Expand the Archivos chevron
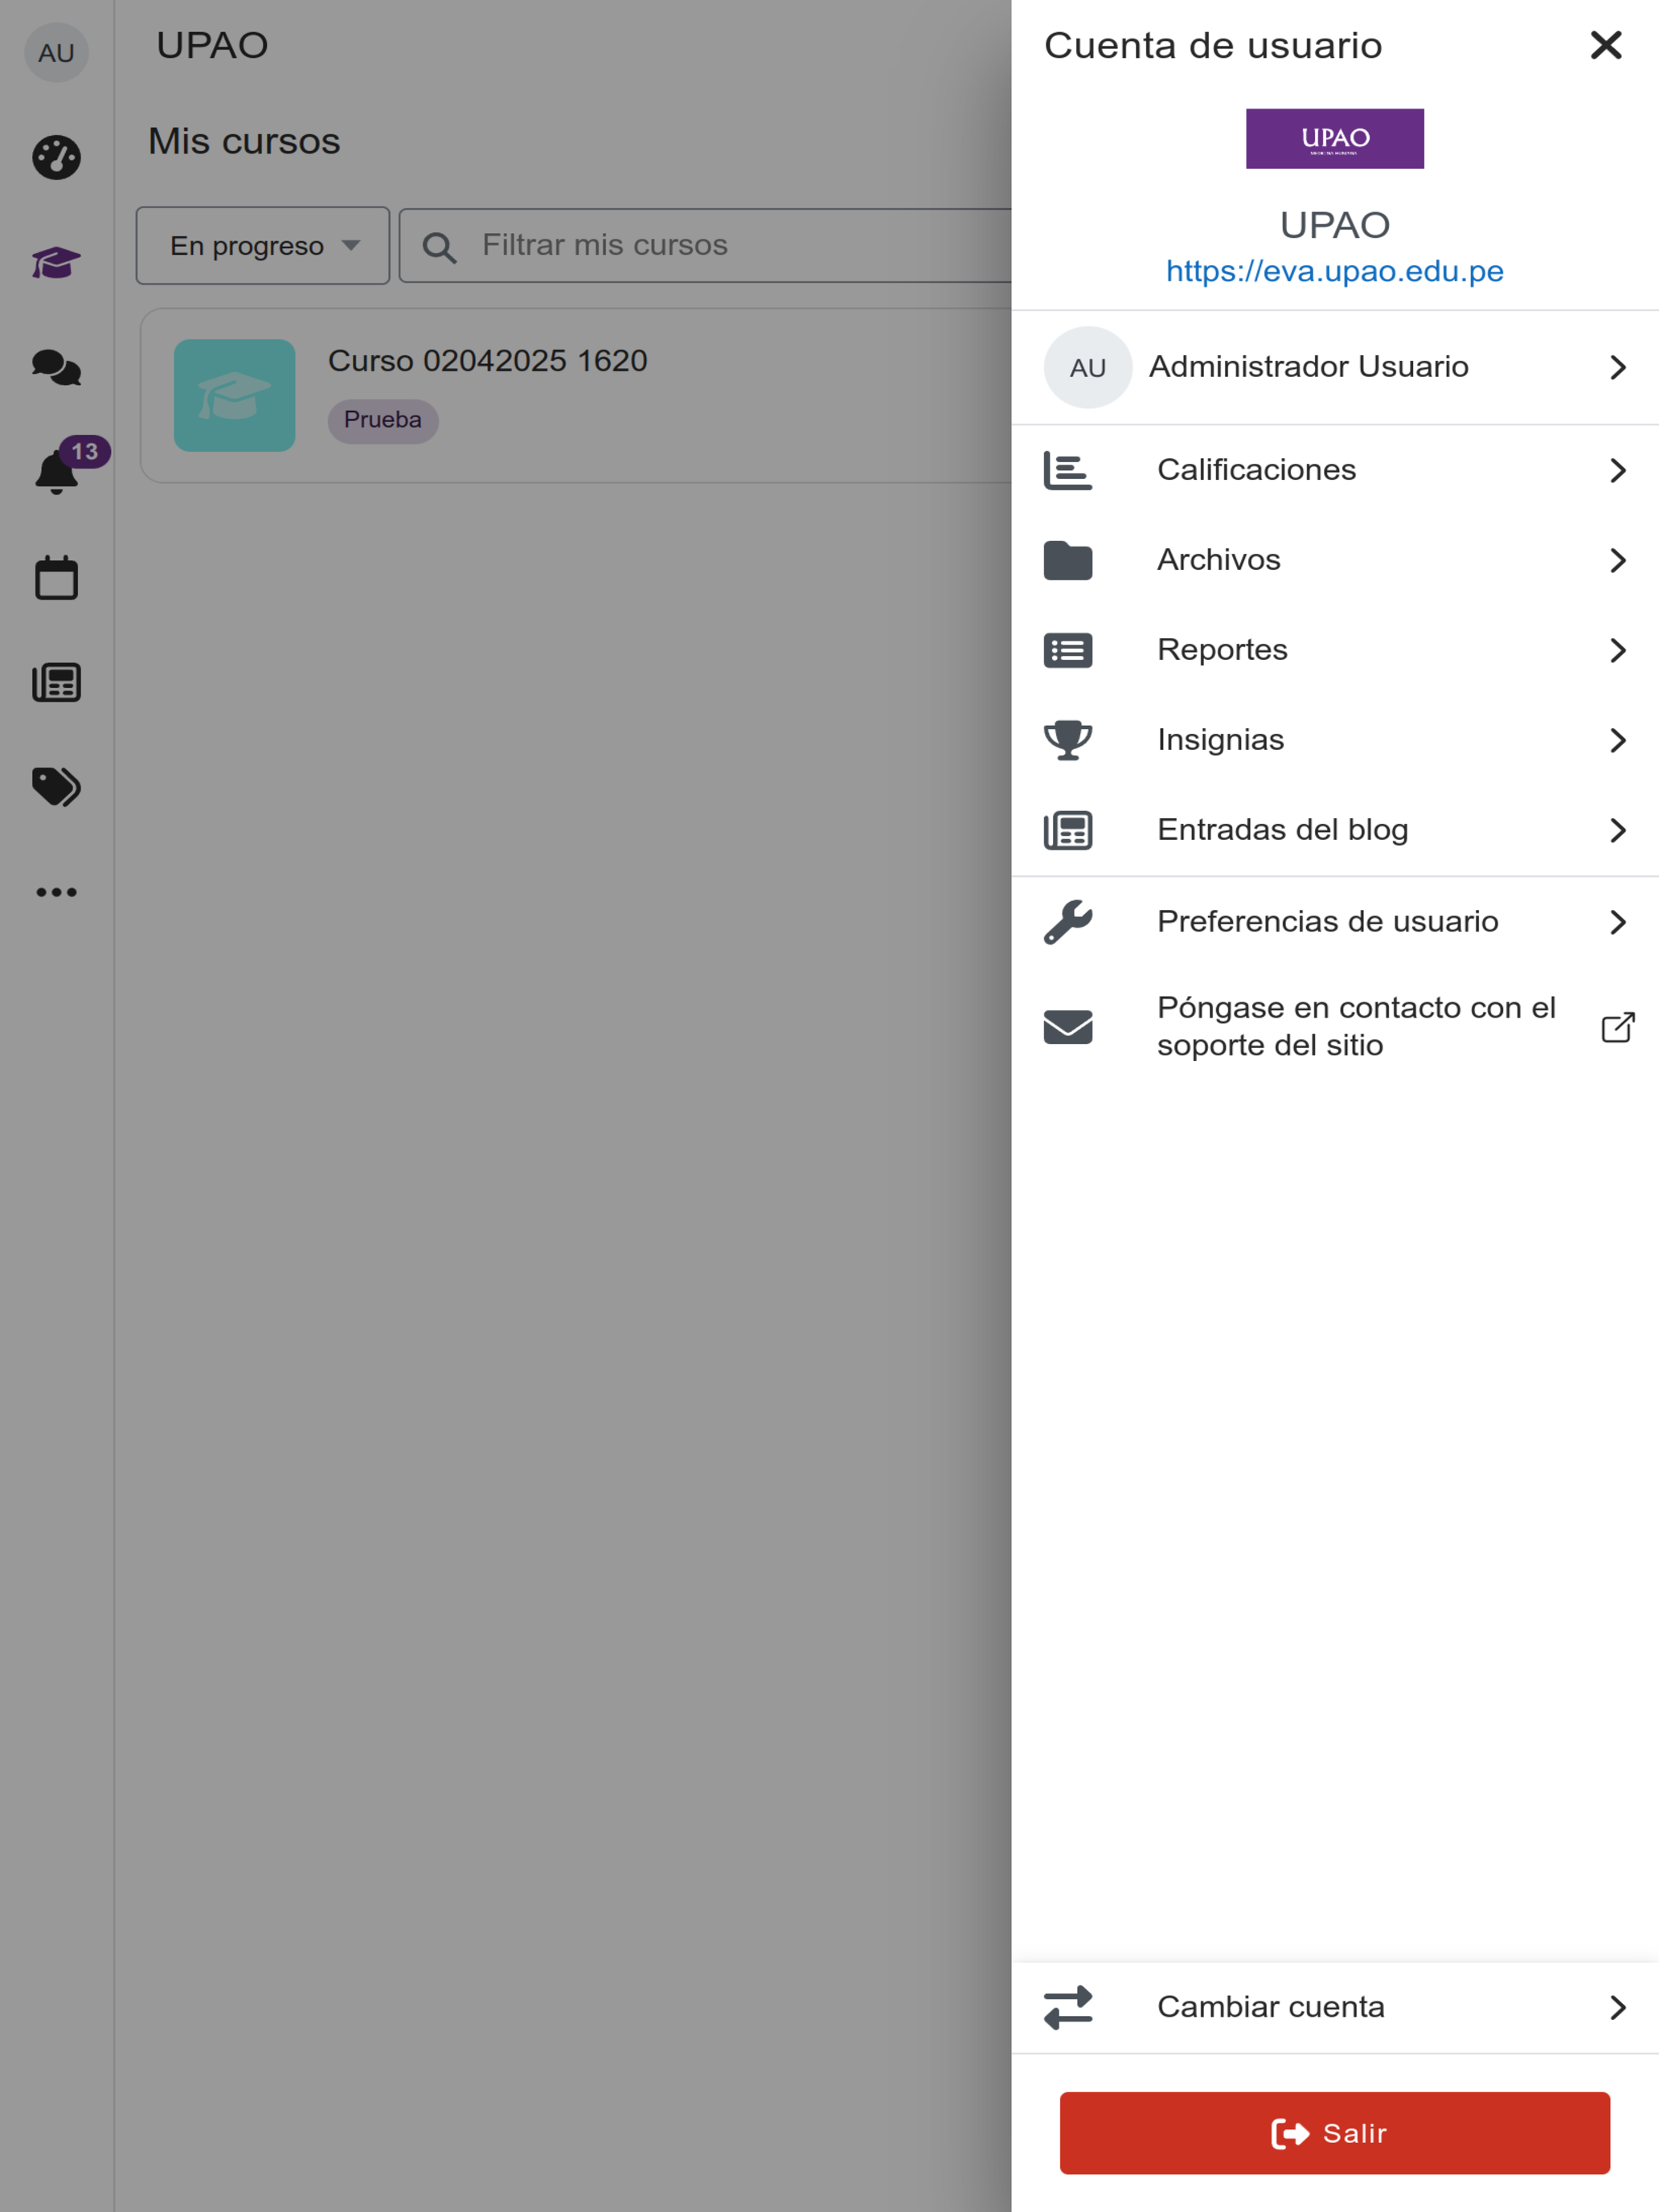 pyautogui.click(x=1618, y=560)
